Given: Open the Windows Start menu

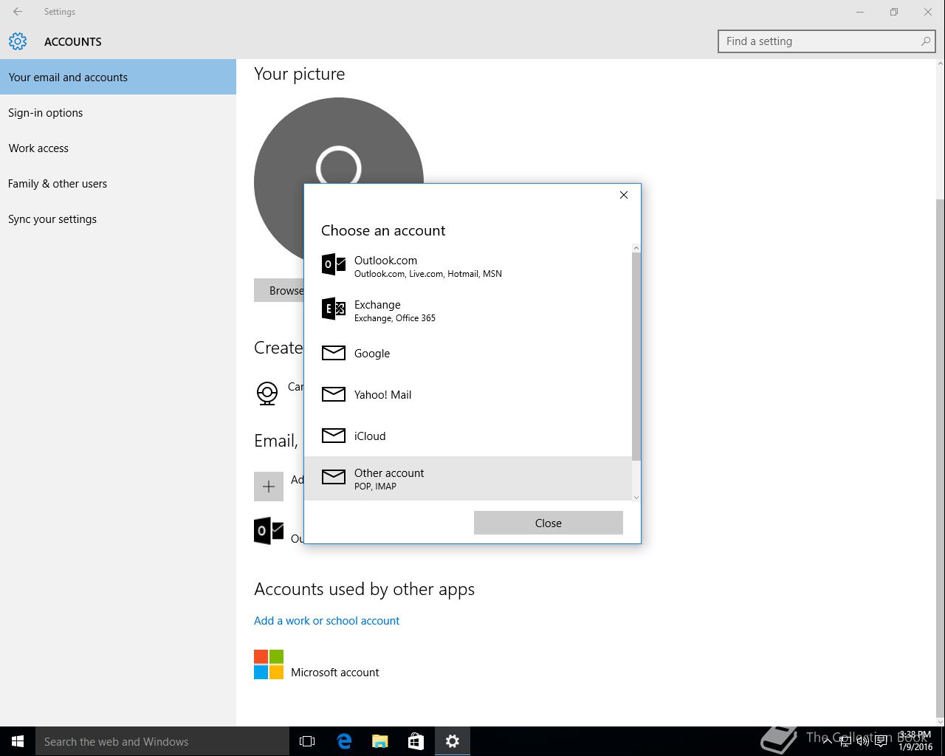Looking at the screenshot, I should (x=18, y=741).
